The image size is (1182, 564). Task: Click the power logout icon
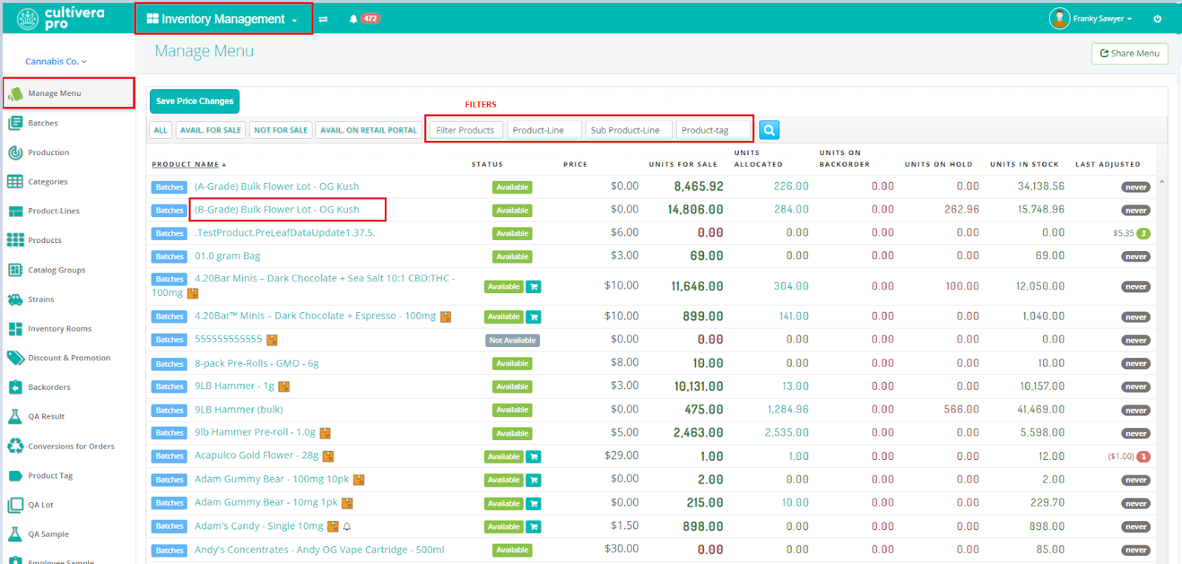[x=1157, y=19]
